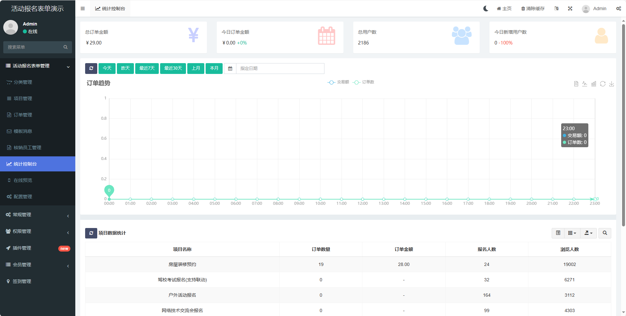Open 在线预览 in sidebar
The image size is (626, 316).
click(x=38, y=180)
